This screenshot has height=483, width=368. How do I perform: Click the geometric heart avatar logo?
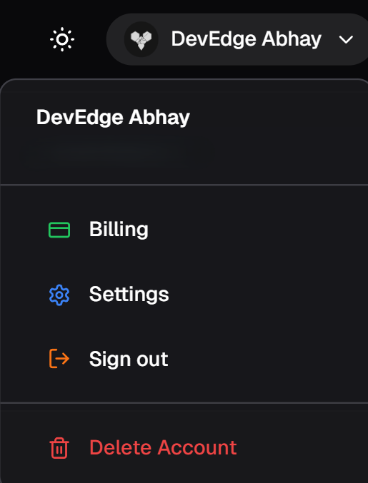pos(141,39)
